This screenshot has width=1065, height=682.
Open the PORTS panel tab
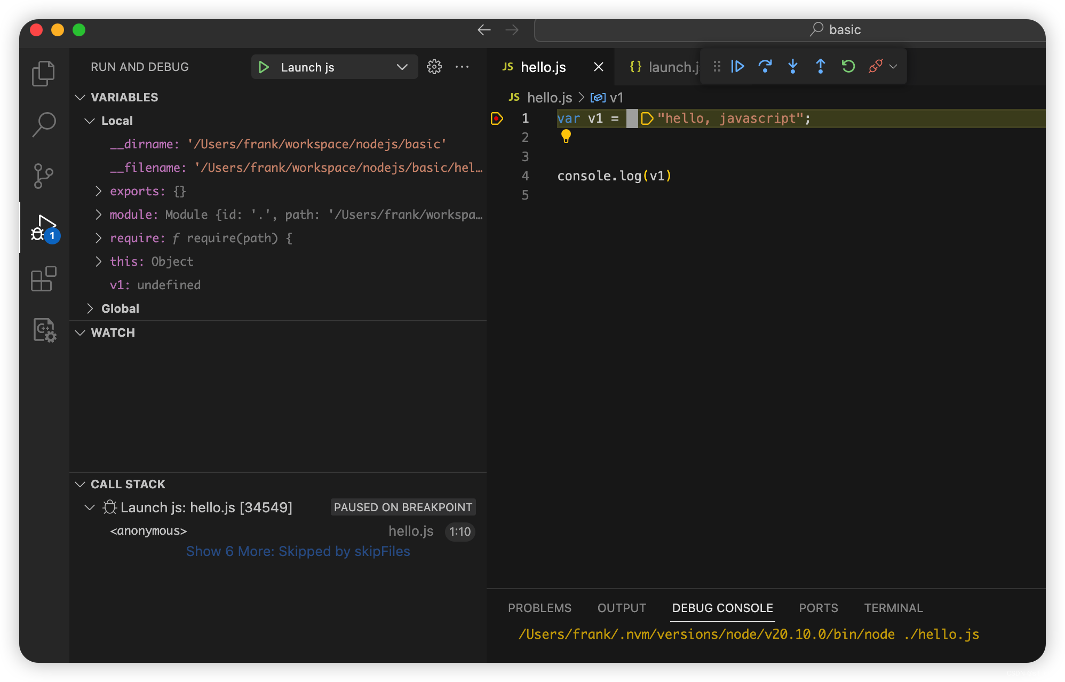[x=818, y=608]
